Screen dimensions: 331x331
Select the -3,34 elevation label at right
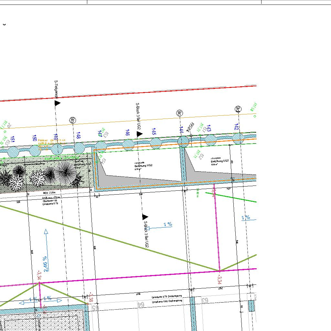219,279
